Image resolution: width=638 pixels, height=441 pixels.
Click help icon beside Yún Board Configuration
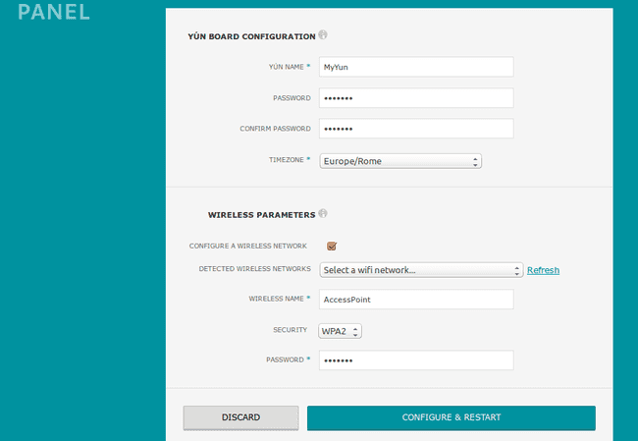pyautogui.click(x=323, y=35)
